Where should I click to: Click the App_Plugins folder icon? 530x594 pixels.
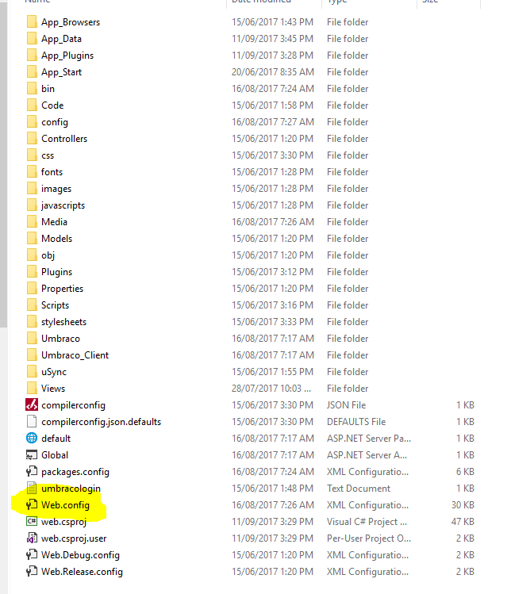pos(32,56)
